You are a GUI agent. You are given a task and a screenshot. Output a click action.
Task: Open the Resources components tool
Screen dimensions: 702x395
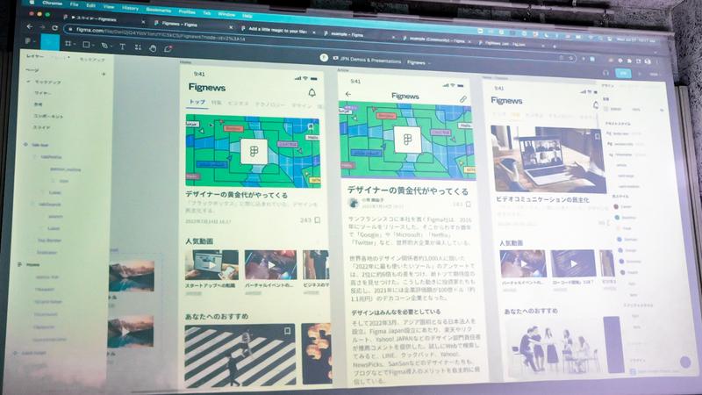(x=138, y=47)
